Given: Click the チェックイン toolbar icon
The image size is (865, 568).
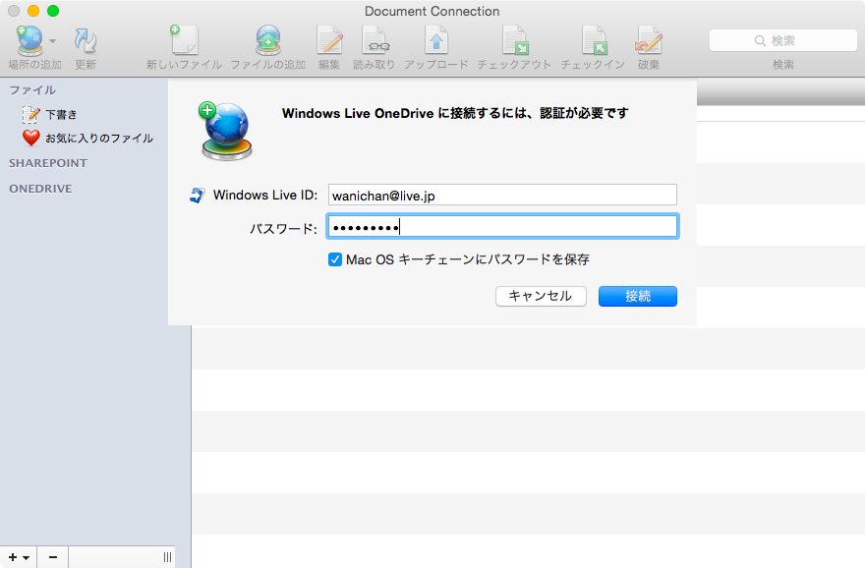Looking at the screenshot, I should [594, 40].
